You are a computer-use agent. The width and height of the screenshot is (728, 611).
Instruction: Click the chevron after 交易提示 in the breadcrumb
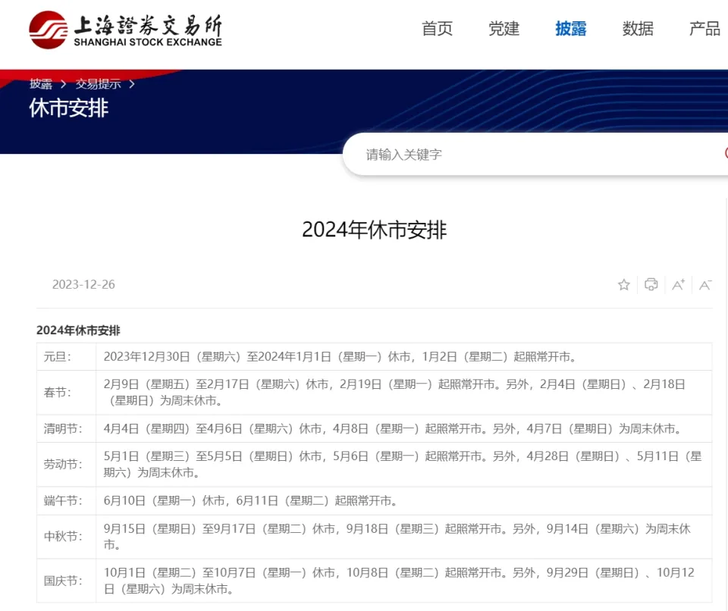coord(132,84)
